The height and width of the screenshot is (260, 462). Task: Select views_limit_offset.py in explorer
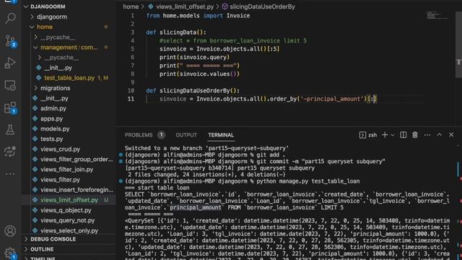[69, 200]
